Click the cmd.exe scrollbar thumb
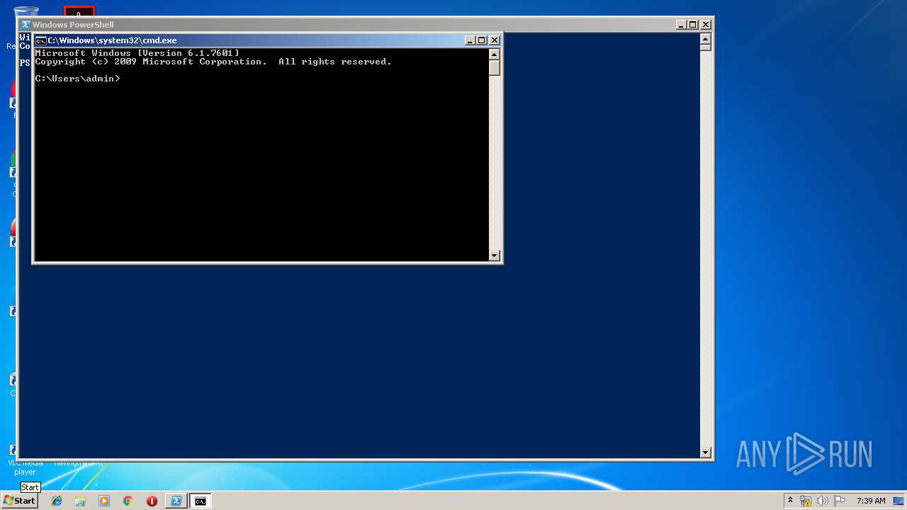 pos(495,68)
